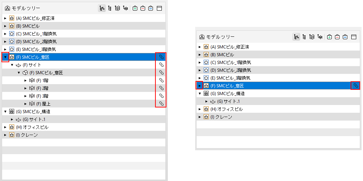
Task: Expand (A) SMCビル_修正済 in left panel
Action: (x=5, y=18)
